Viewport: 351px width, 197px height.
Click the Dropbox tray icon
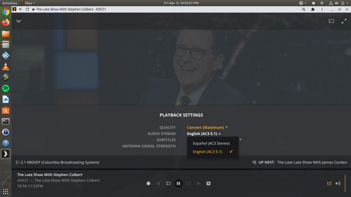(x=313, y=3)
